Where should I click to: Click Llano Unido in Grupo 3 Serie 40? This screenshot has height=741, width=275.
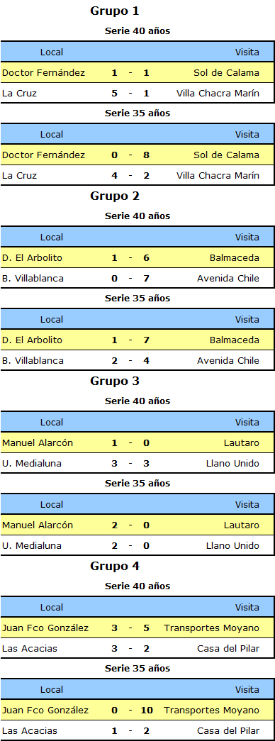(232, 464)
